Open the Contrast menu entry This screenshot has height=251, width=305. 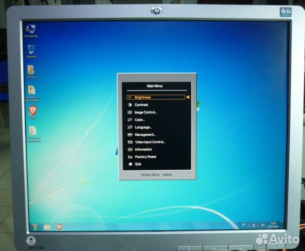tap(141, 105)
